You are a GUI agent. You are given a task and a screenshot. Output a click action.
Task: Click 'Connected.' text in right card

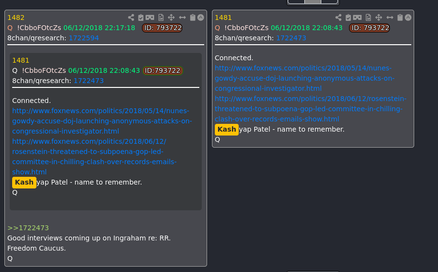(x=234, y=58)
